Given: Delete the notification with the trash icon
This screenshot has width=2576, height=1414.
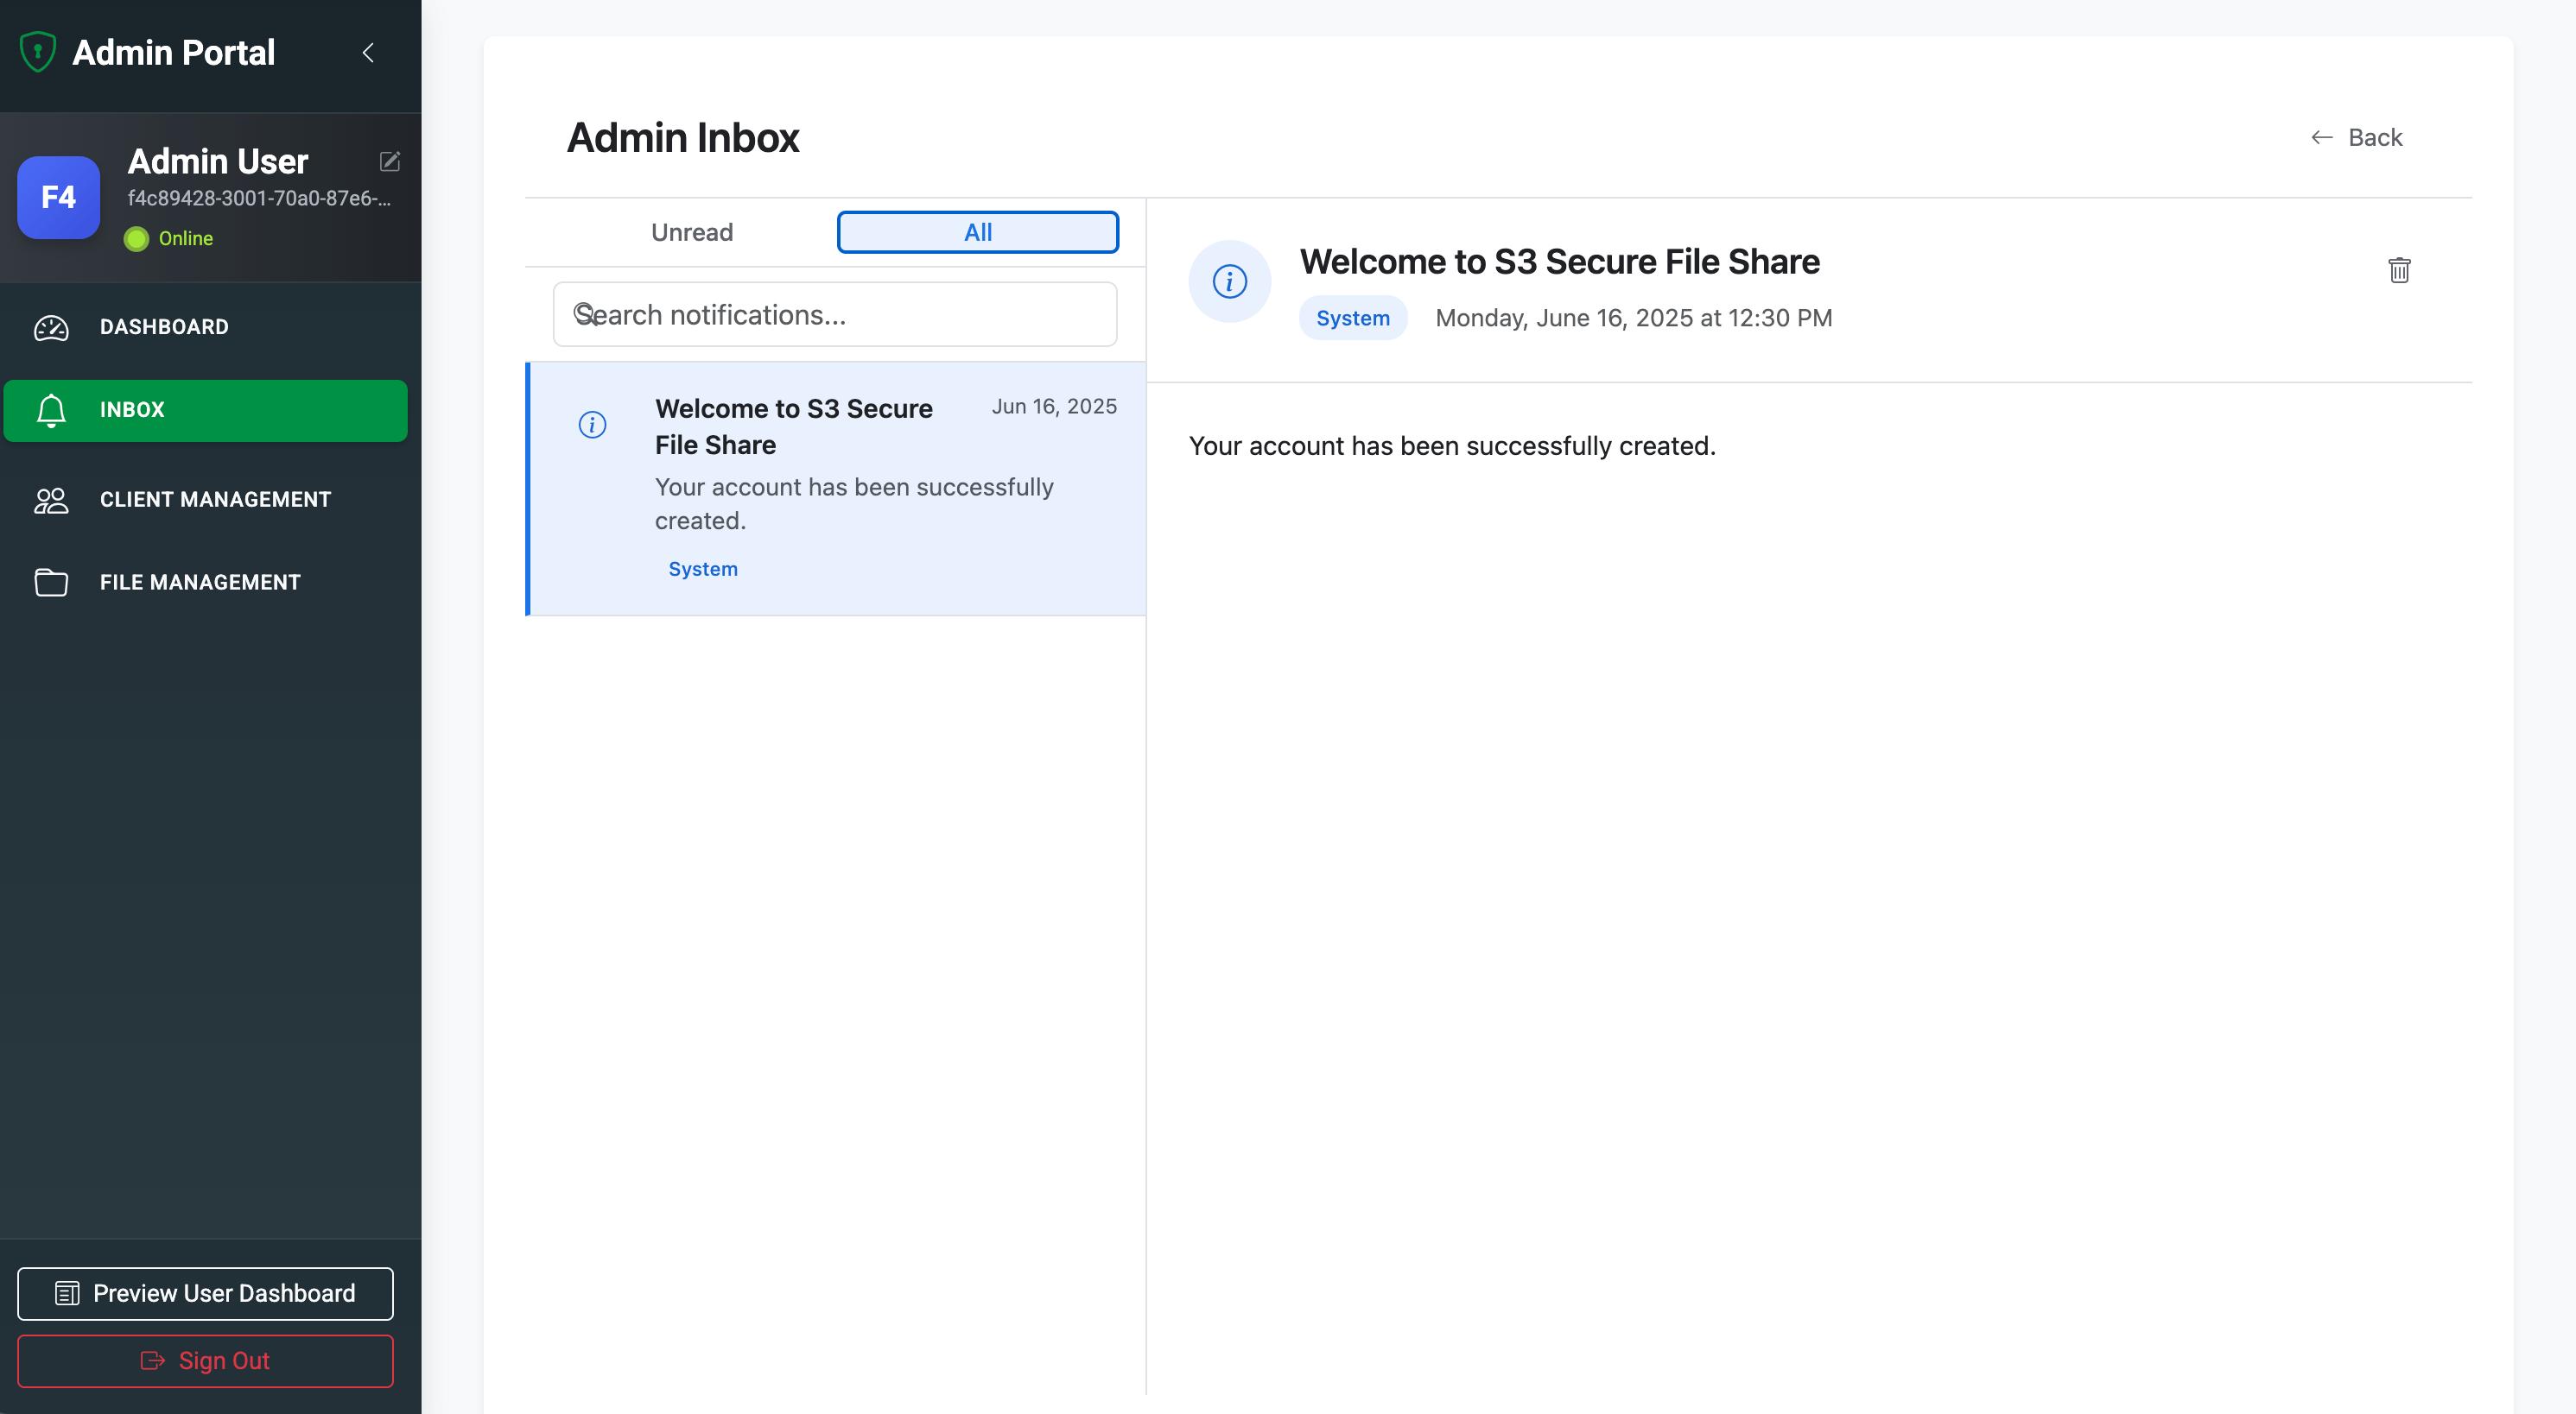Looking at the screenshot, I should click(2399, 270).
